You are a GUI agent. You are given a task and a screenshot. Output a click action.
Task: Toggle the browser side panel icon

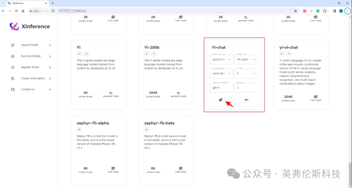[334, 11]
